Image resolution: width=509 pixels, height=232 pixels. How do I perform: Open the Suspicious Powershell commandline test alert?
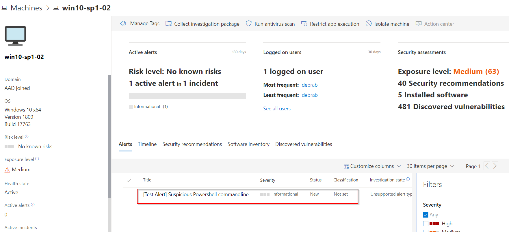196,194
